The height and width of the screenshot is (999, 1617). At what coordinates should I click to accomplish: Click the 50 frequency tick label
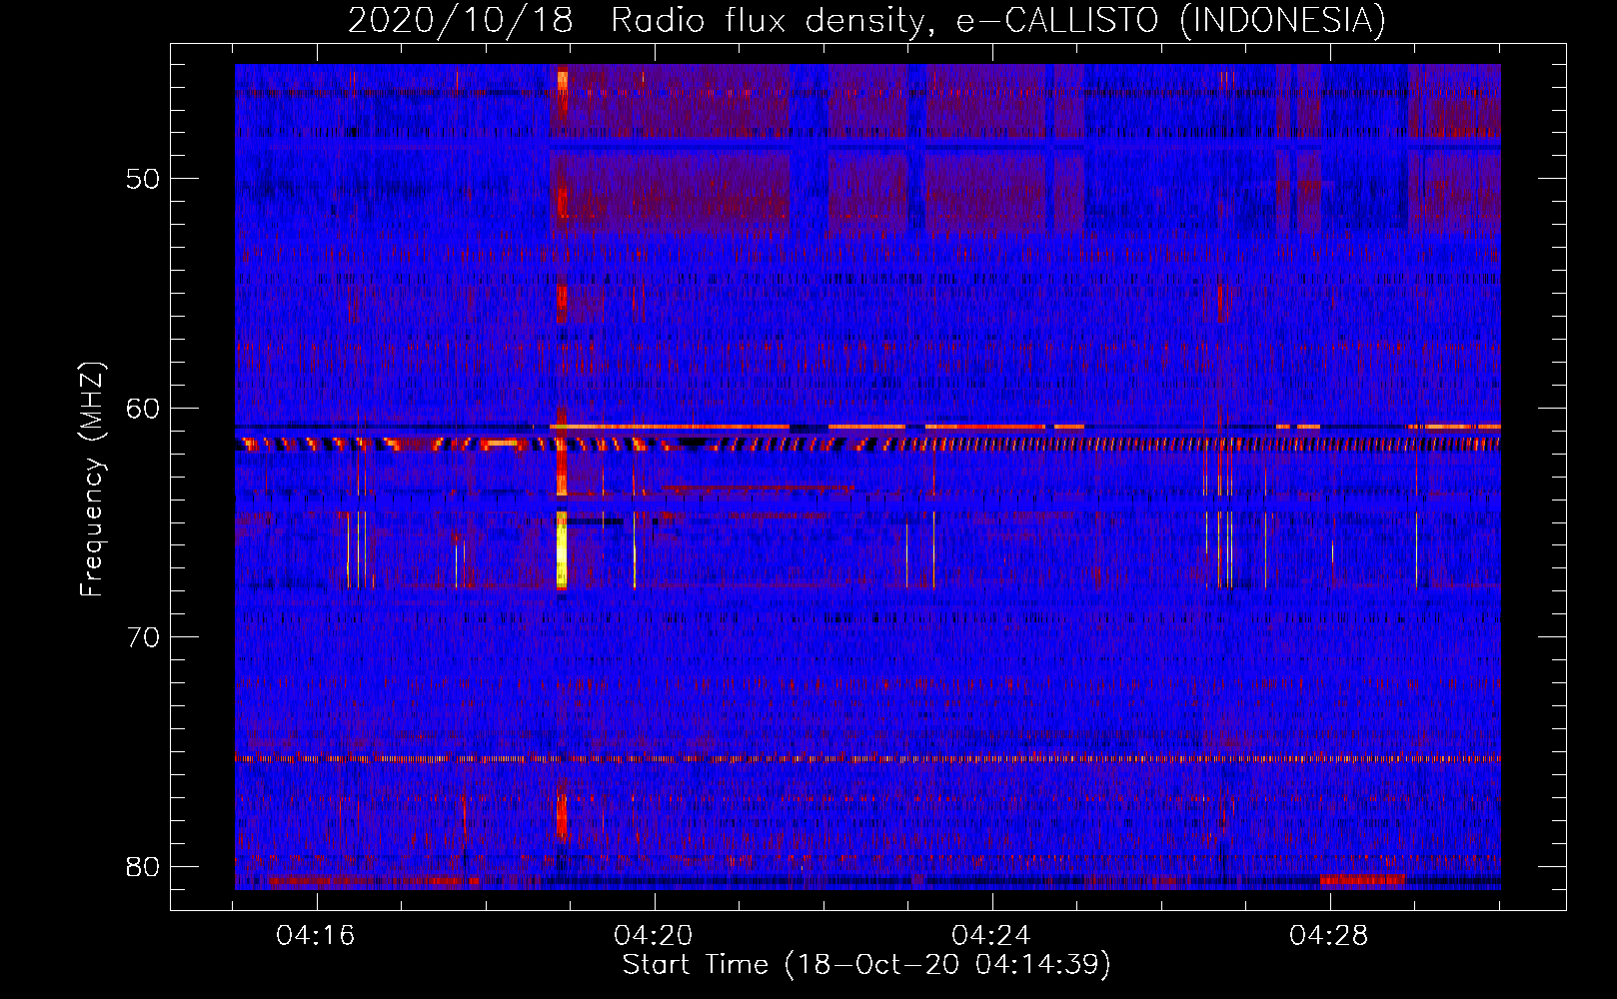pos(143,179)
